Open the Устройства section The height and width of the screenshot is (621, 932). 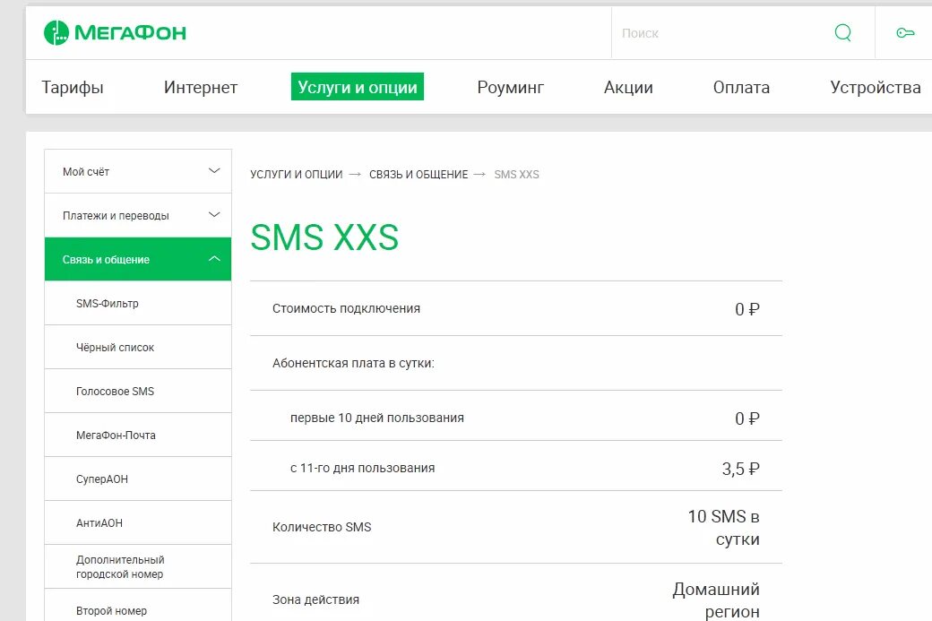pyautogui.click(x=876, y=87)
